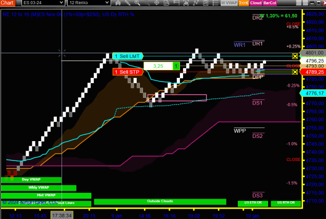Click the US RTH OR button
Viewport: 326px width, 219px height.
pyautogui.click(x=286, y=203)
